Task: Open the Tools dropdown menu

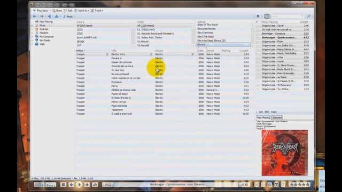Action: coord(97,11)
